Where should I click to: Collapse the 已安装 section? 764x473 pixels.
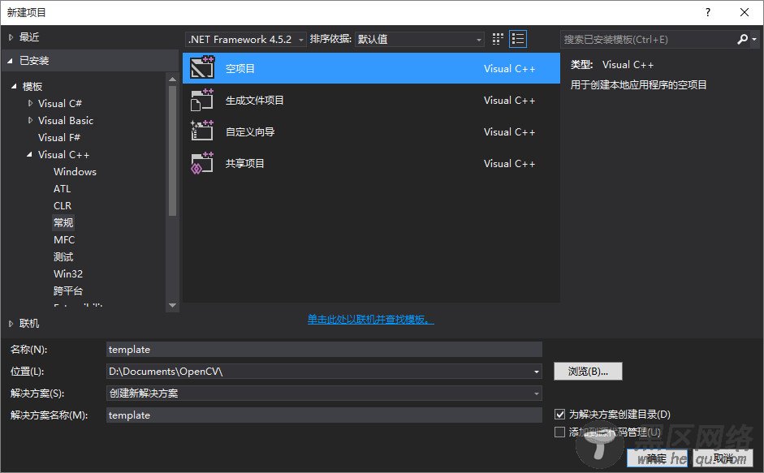click(11, 61)
